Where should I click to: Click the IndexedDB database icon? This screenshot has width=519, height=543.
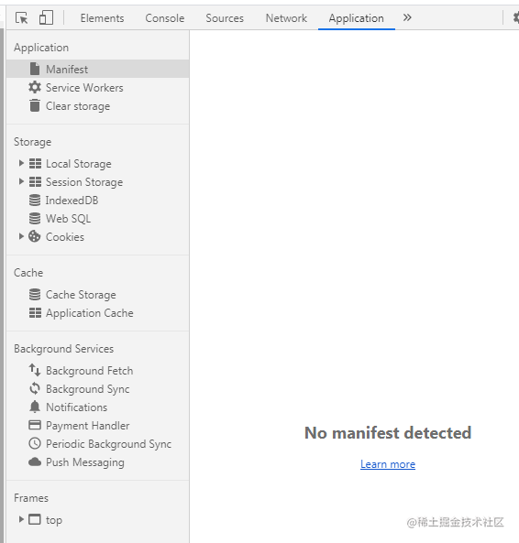(x=35, y=201)
